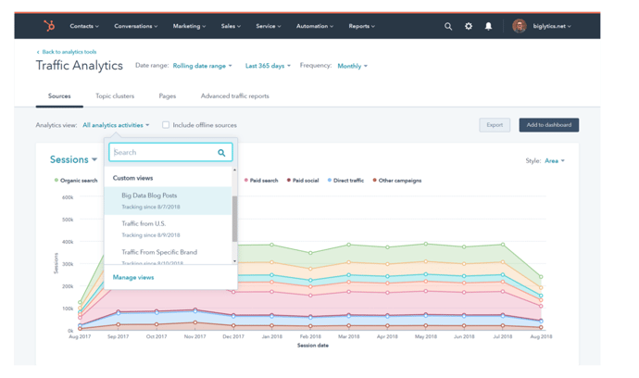Open the search magnifier in top bar
Viewport: 639px width, 378px height.
tap(448, 27)
